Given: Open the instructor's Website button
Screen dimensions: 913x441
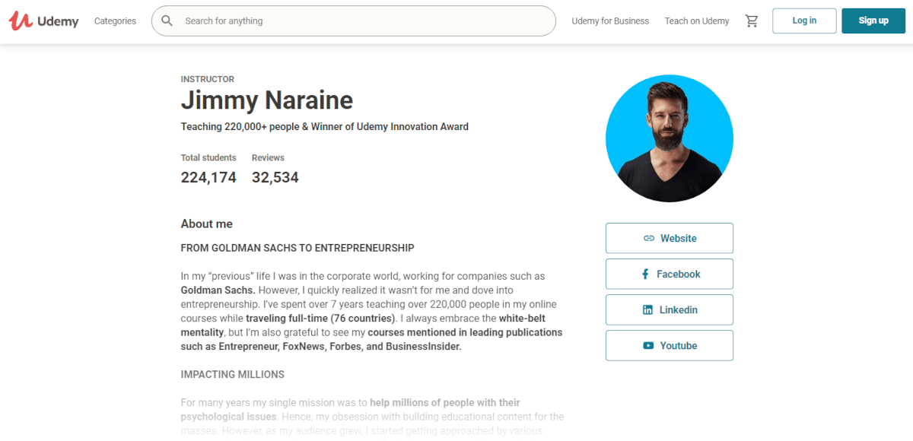Looking at the screenshot, I should pos(670,238).
